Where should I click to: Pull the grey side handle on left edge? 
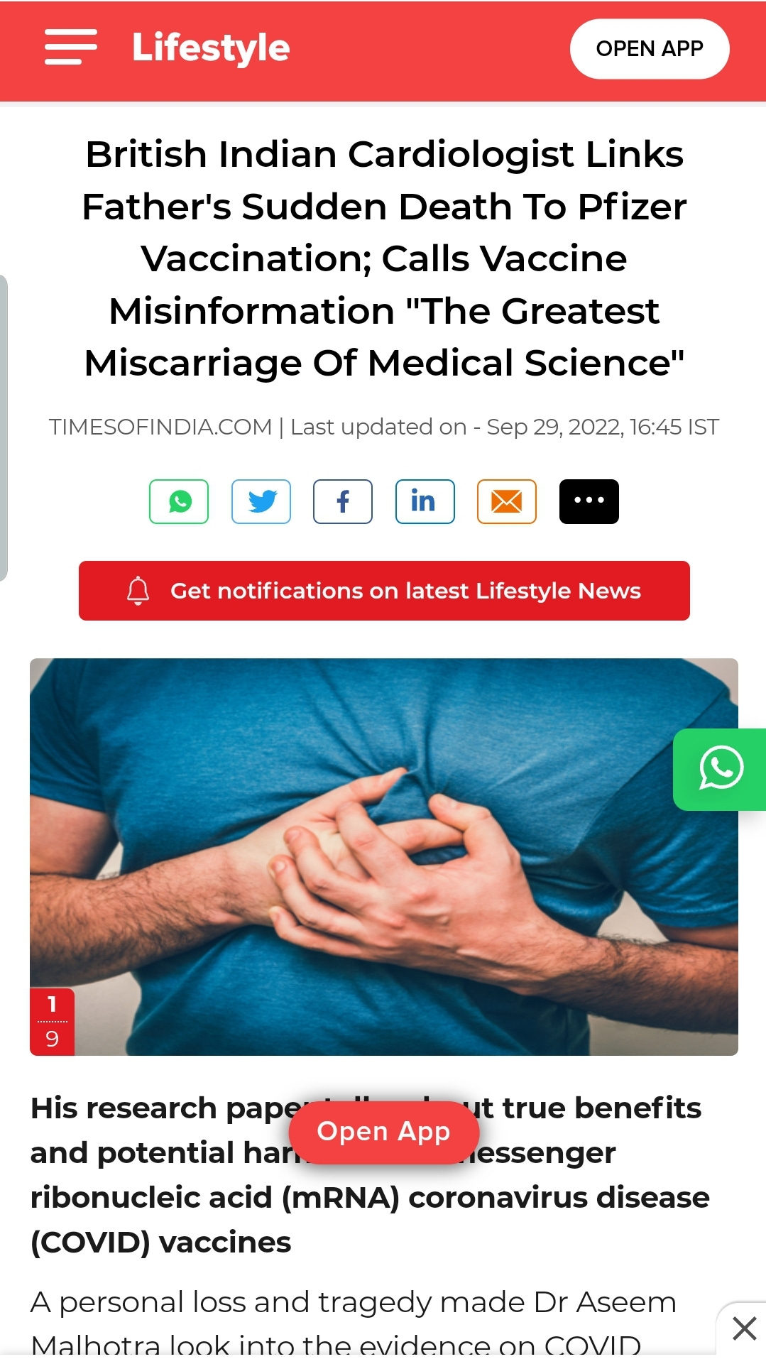coord(4,427)
